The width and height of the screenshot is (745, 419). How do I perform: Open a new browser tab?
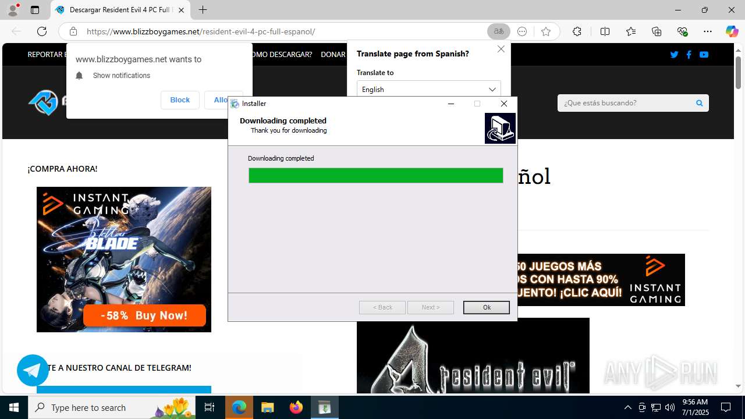pyautogui.click(x=203, y=10)
